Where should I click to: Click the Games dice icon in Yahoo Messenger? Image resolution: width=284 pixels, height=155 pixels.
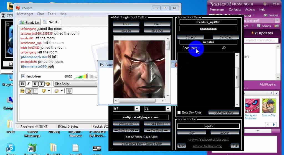coord(259,26)
